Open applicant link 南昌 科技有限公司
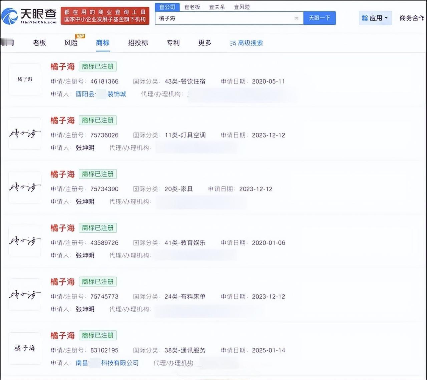The width and height of the screenshot is (427, 380). [107, 363]
